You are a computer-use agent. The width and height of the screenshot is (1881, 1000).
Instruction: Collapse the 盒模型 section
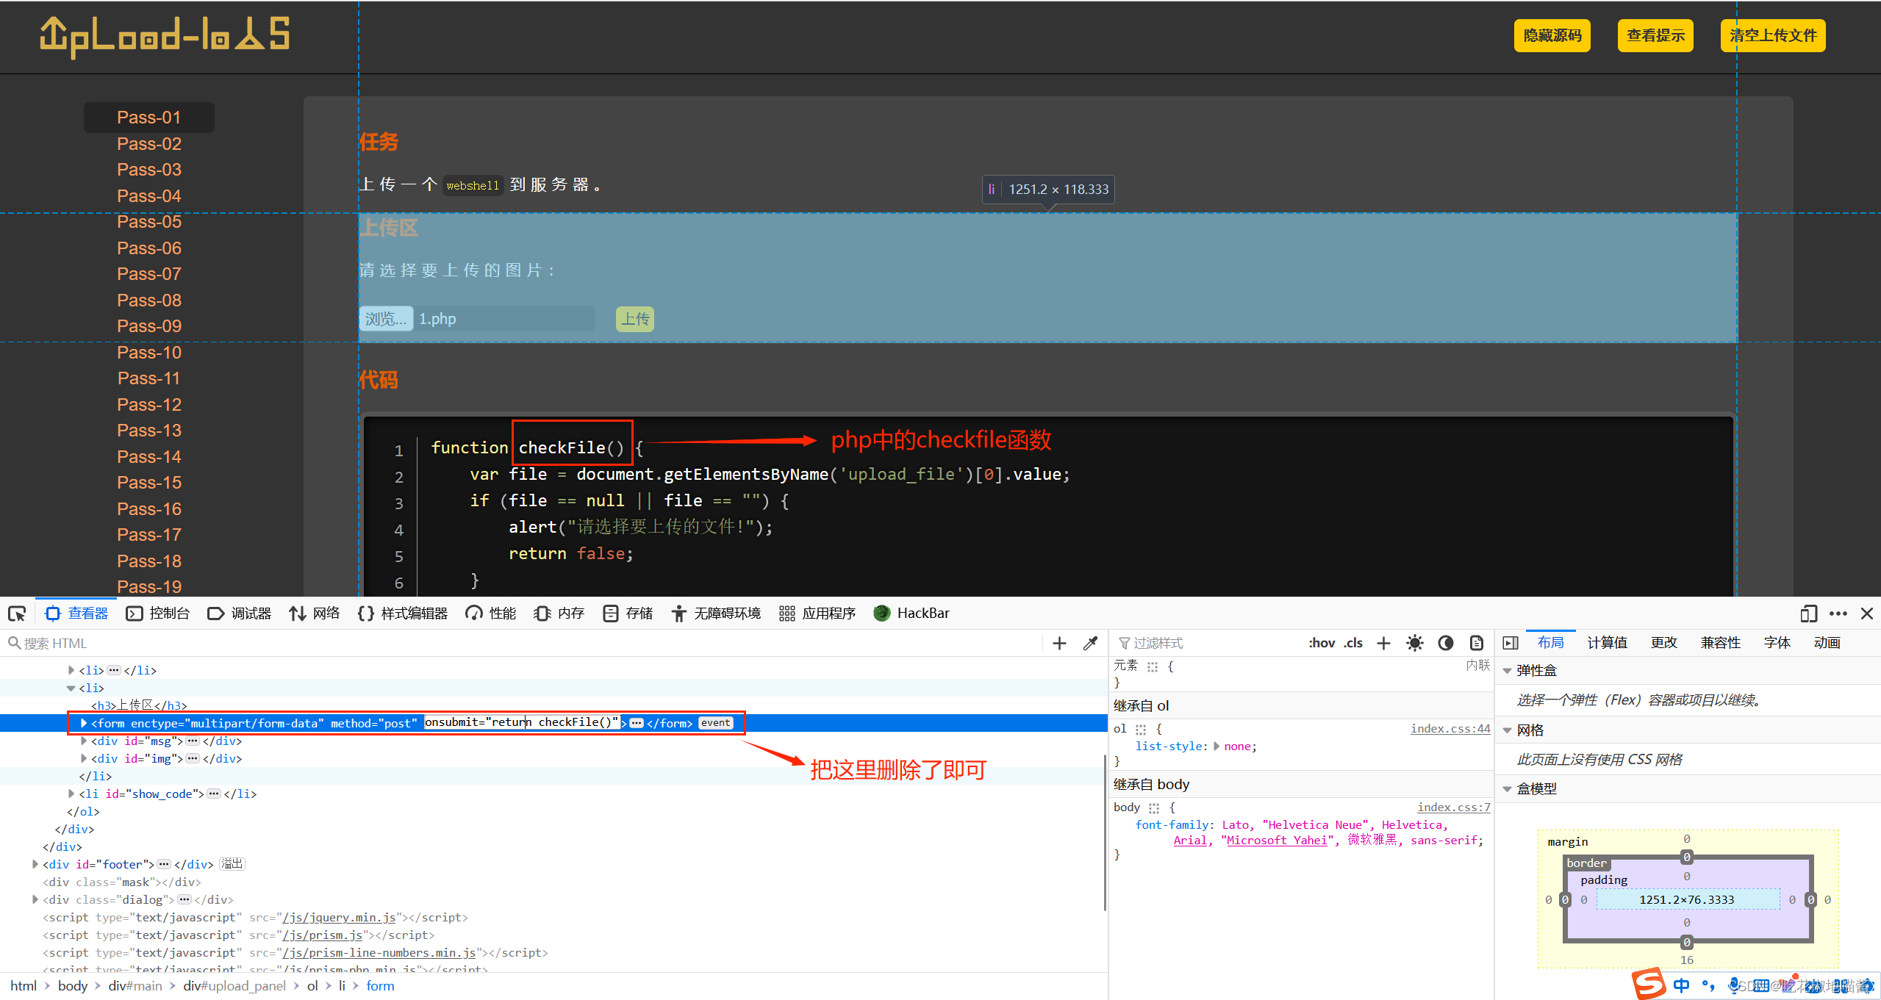click(x=1508, y=788)
